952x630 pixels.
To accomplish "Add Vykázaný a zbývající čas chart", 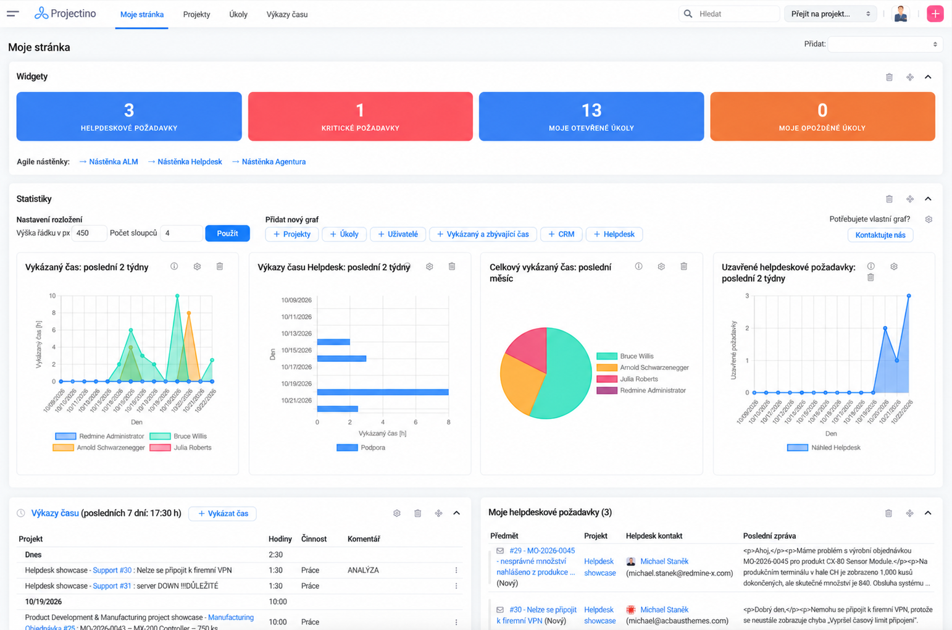I will [x=483, y=234].
